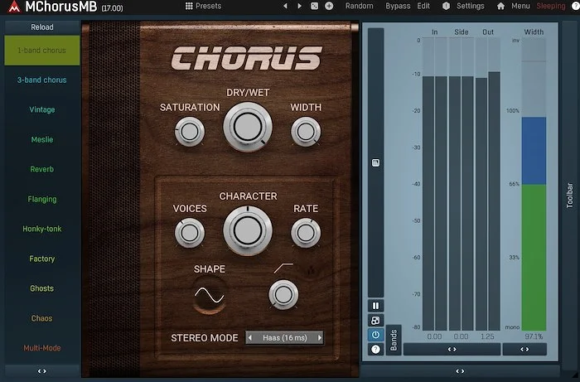Click the Settings hexagon icon
This screenshot has height=382, width=580.
tap(446, 6)
